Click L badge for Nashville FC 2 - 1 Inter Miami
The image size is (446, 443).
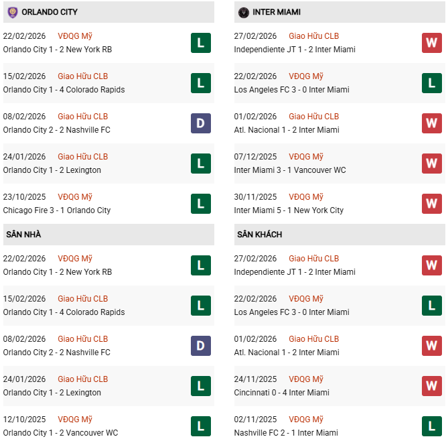431,426
